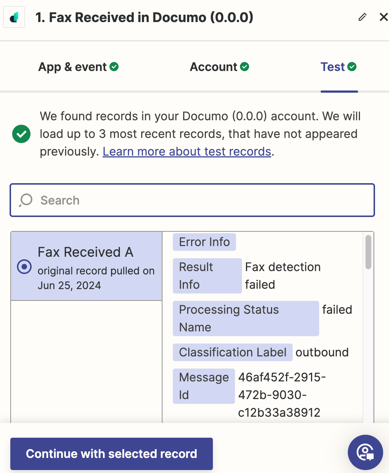Viewport: 389px width, 473px height.
Task: Click the Fax Received A record title
Action: [85, 252]
